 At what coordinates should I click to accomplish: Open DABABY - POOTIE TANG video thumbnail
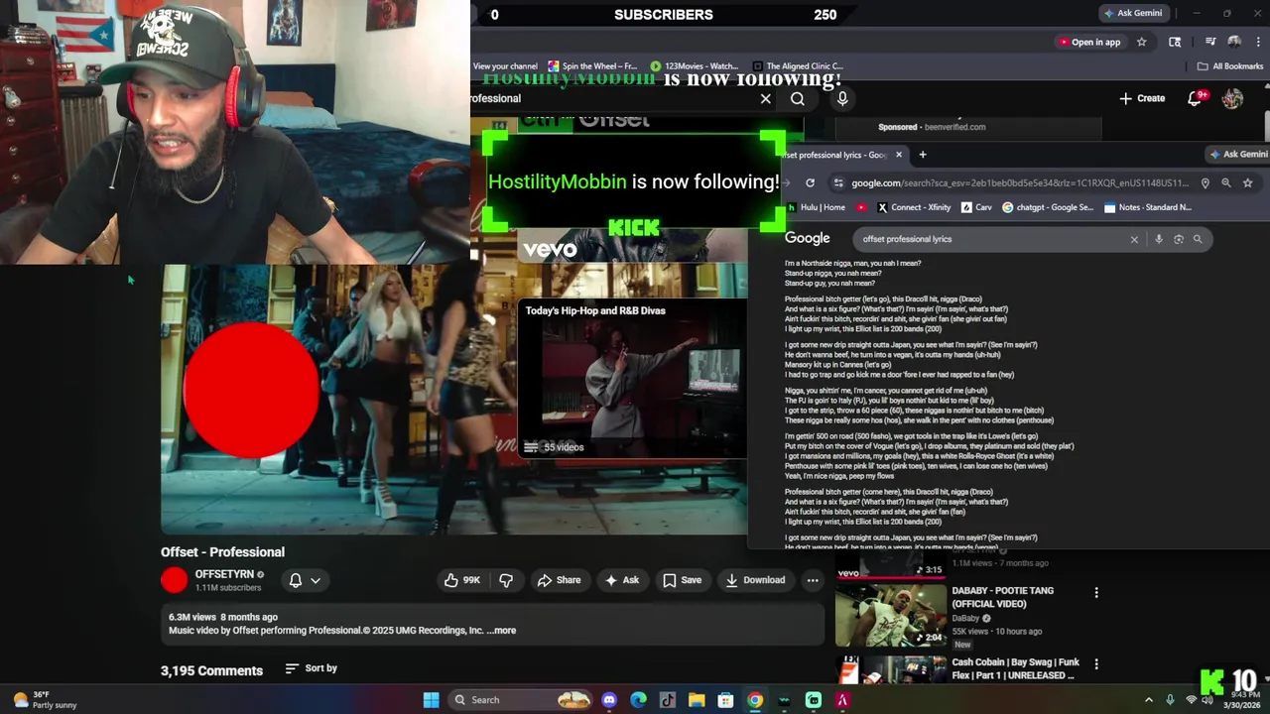[890, 615]
